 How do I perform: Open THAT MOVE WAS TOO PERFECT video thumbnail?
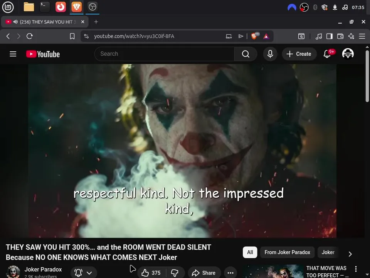(x=273, y=271)
